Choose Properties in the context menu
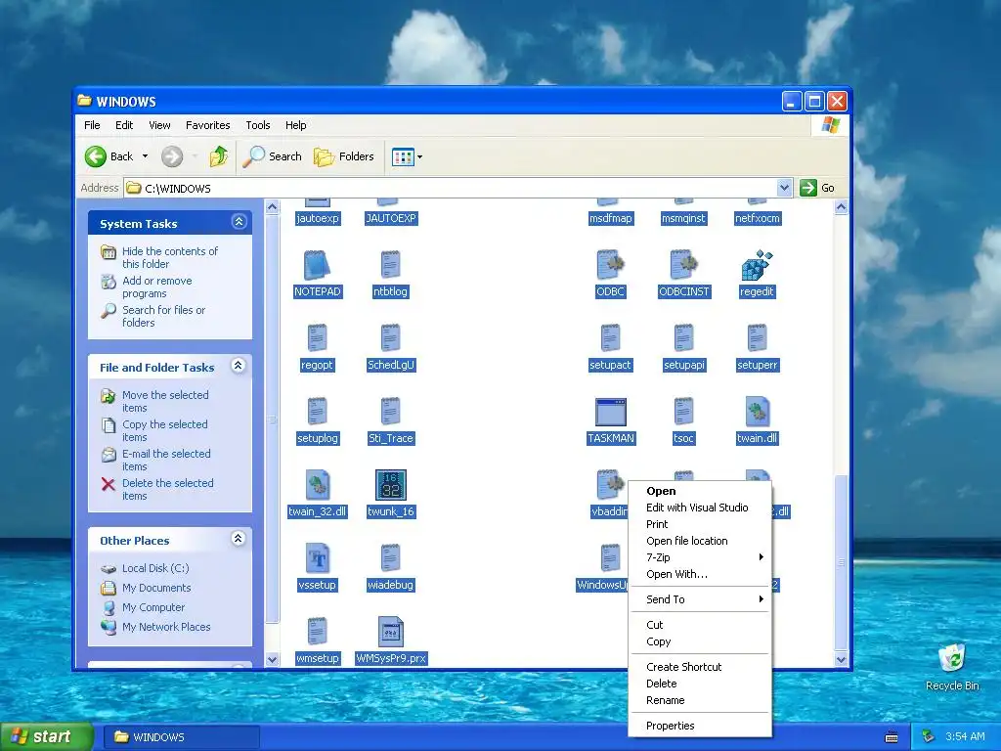The image size is (1001, 751). point(700,726)
